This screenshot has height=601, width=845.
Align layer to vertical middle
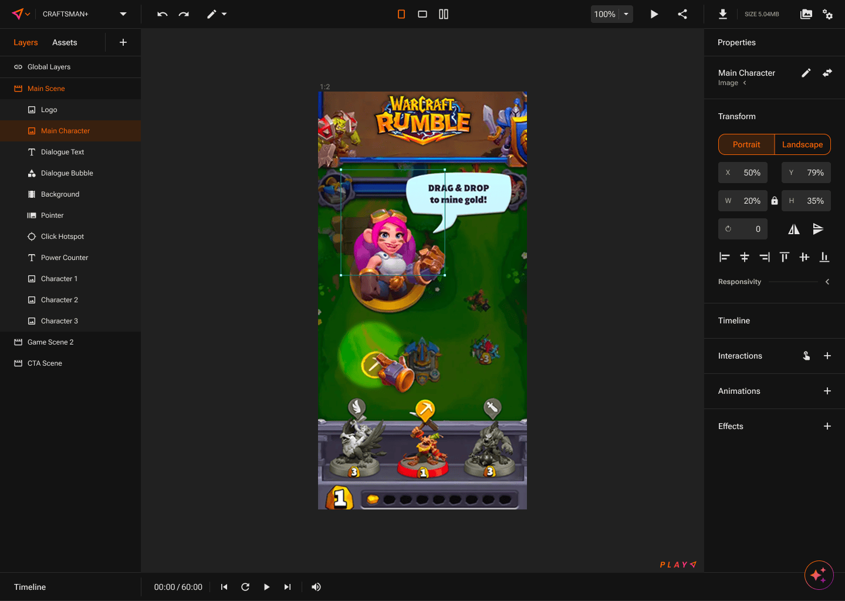[x=805, y=257]
